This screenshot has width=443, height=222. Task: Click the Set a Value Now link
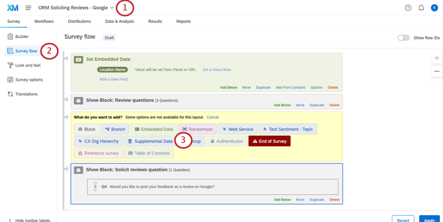[x=217, y=69]
